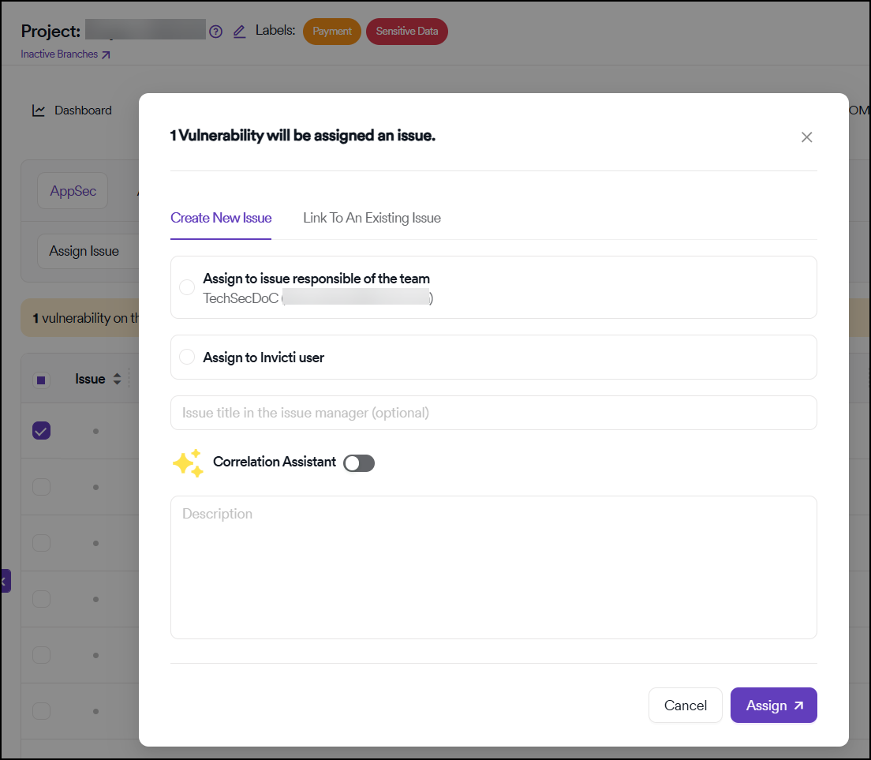Click the purple sidebar collapse arrow

pyautogui.click(x=4, y=582)
